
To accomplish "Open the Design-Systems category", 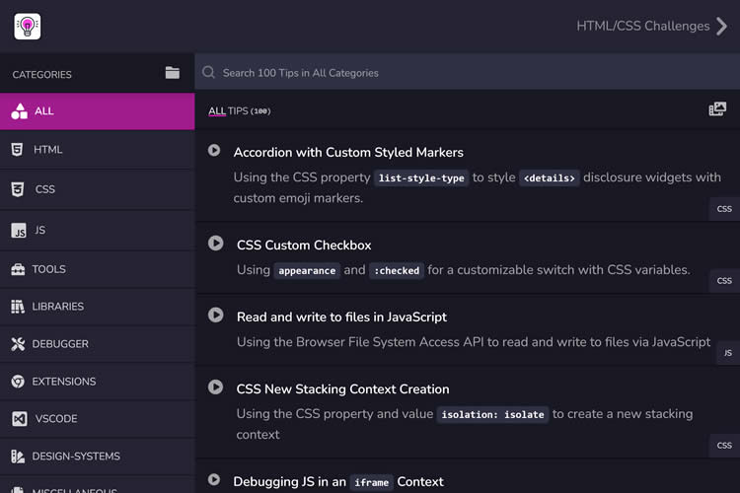I will 75,457.
